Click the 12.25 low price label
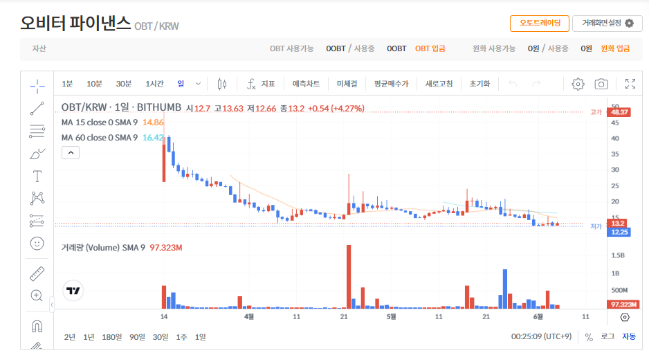Image resolution: width=649 pixels, height=353 pixels. [619, 232]
